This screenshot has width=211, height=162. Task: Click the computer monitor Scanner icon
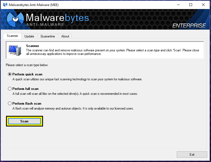point(15,50)
